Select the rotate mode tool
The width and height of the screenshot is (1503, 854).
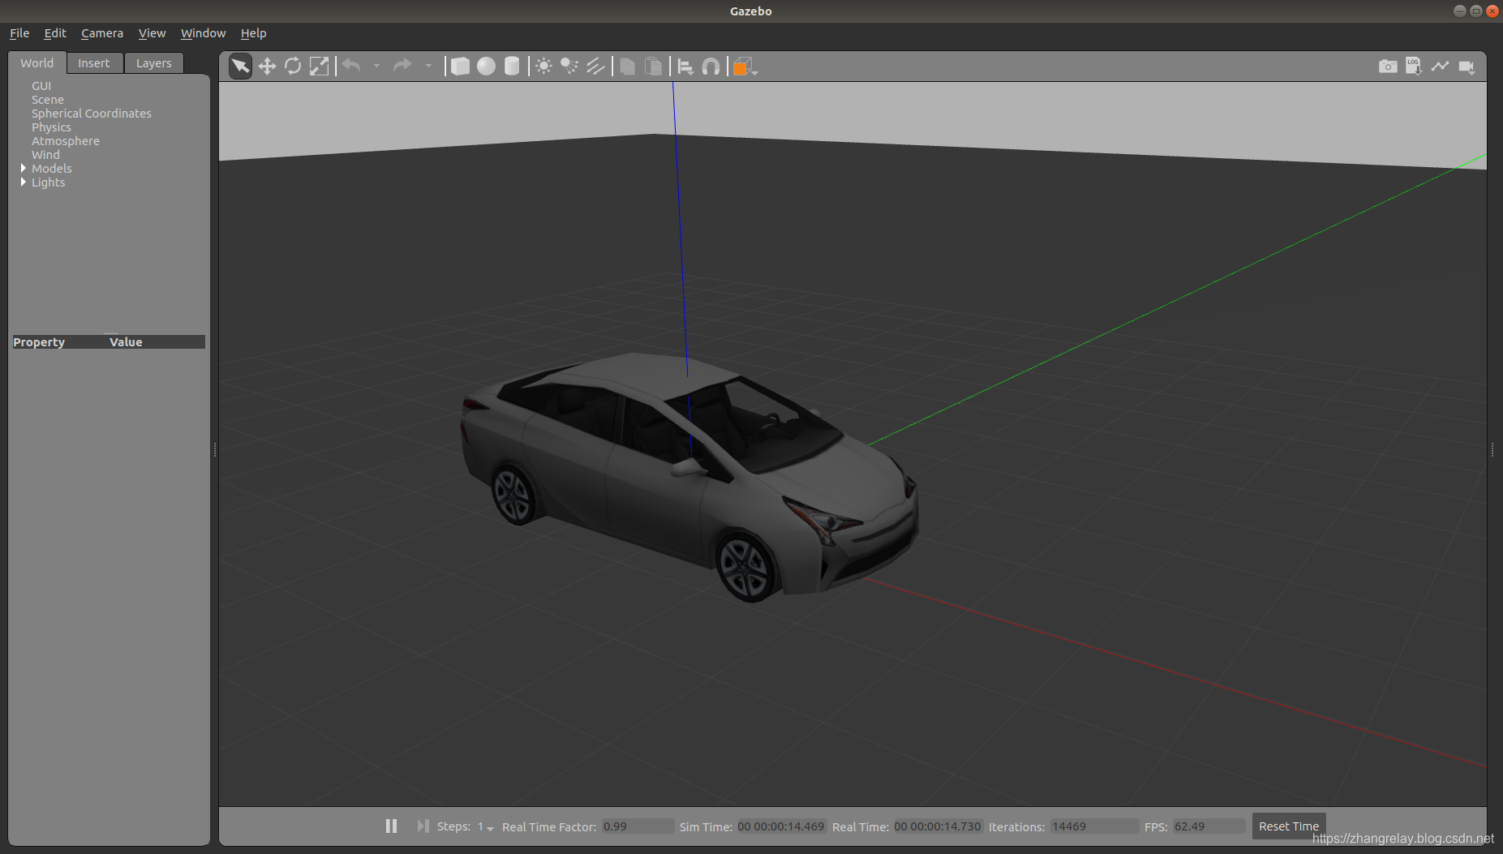(293, 66)
